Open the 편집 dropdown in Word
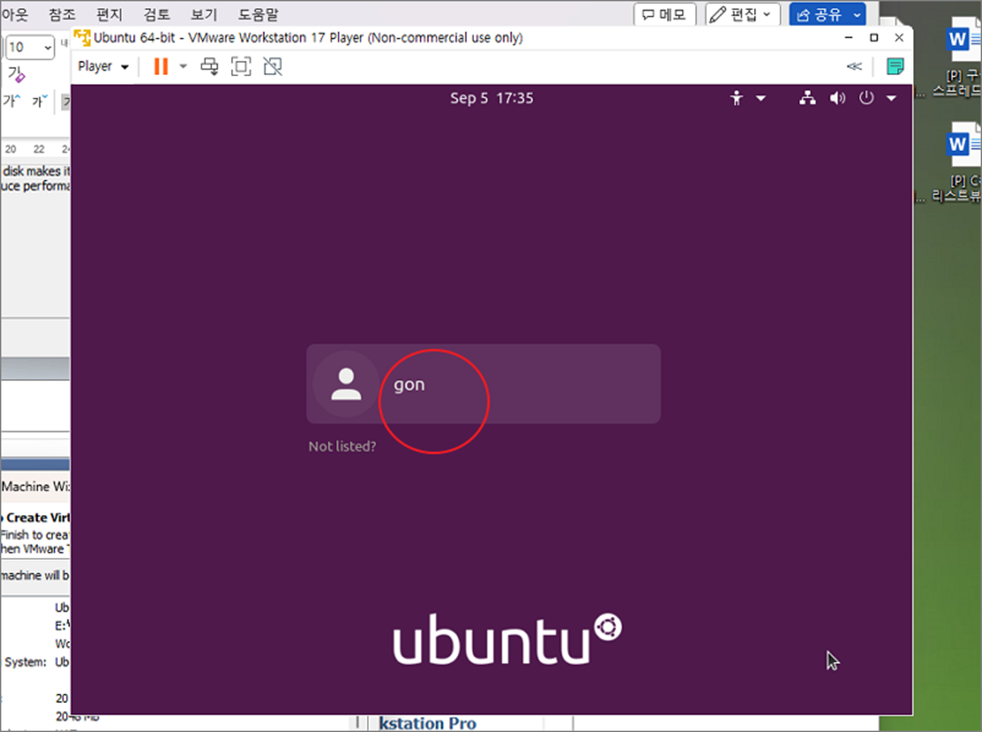This screenshot has height=732, width=982. tap(742, 14)
